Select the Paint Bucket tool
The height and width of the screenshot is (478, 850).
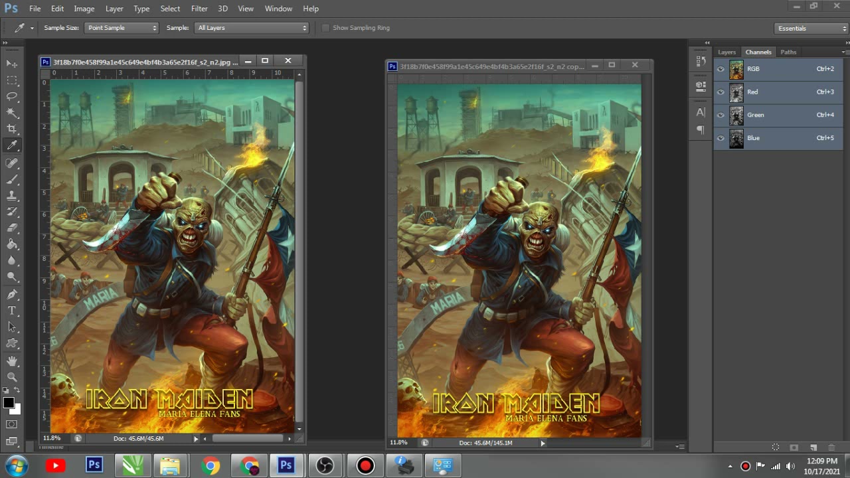pyautogui.click(x=12, y=244)
